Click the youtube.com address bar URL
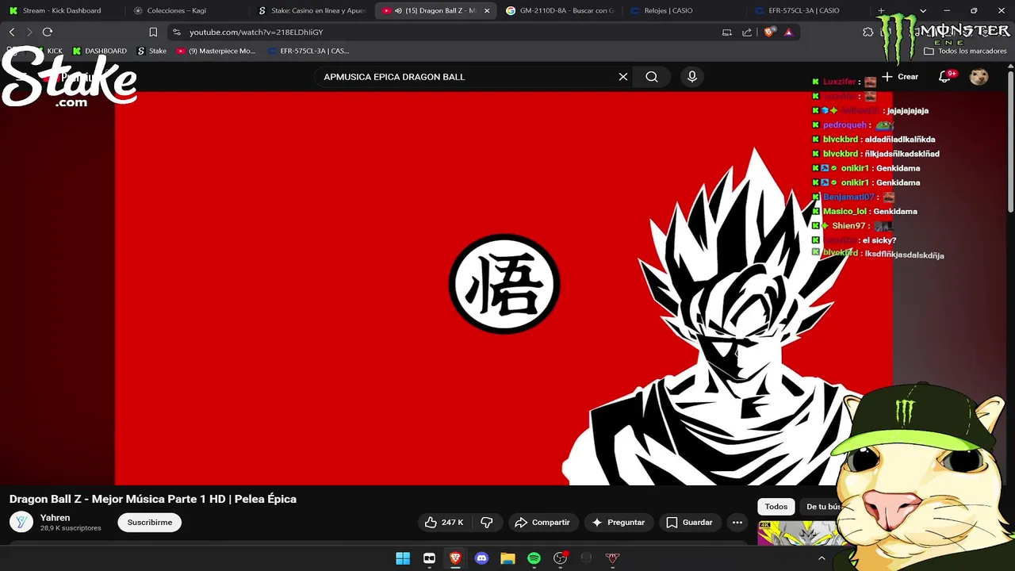1015x571 pixels. (256, 32)
